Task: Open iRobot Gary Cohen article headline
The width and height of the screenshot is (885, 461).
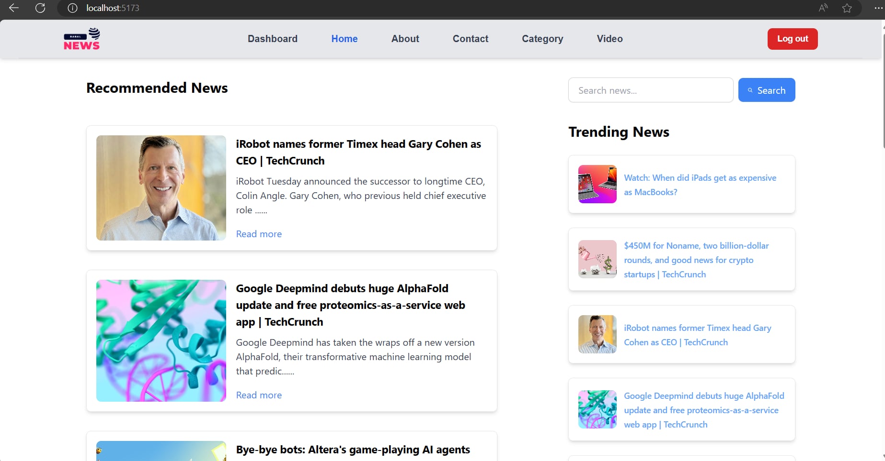Action: (x=358, y=152)
